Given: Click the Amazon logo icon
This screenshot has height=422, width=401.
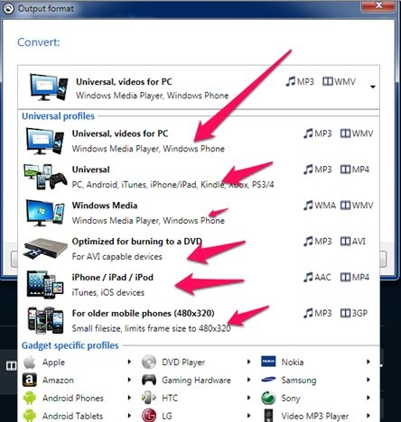Looking at the screenshot, I should tap(30, 380).
